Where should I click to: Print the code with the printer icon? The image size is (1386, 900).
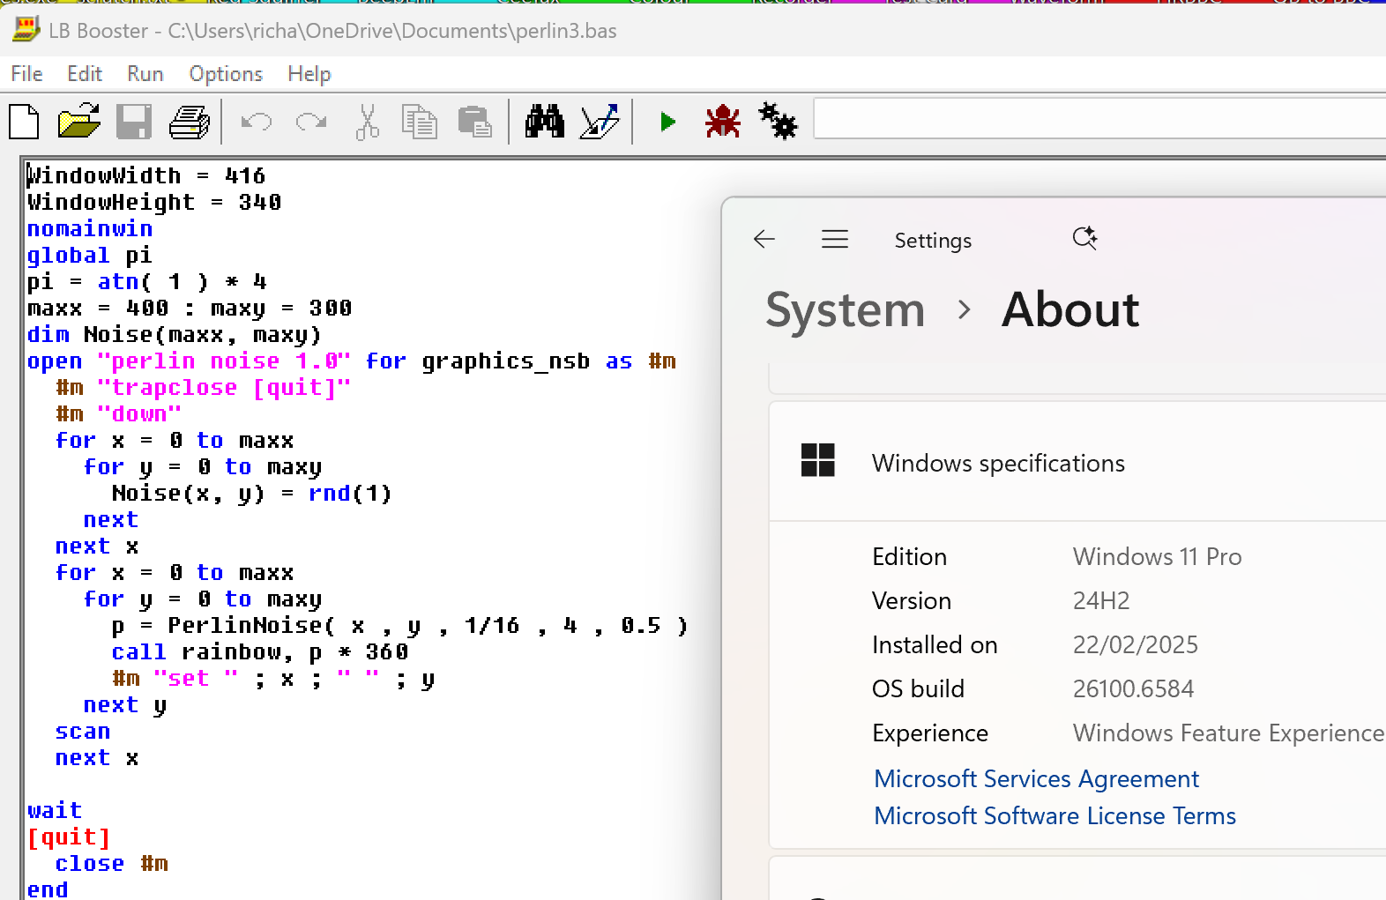click(190, 122)
